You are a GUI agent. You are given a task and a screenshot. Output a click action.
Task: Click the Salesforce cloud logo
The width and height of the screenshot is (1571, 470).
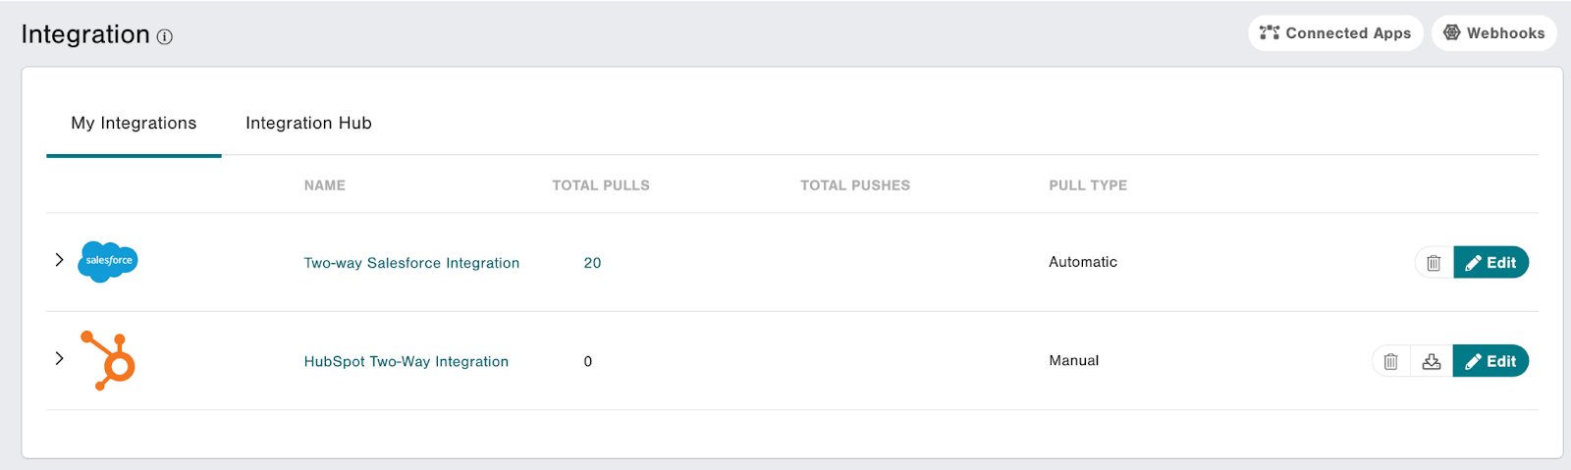108,261
